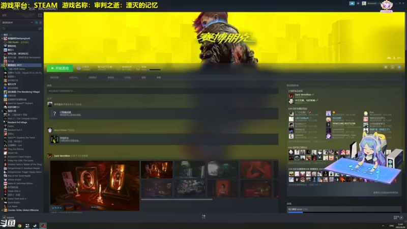Open Zack Vermillion's profile in activity feed
Image resolution: width=407 pixels, height=229 pixels.
tap(62, 156)
